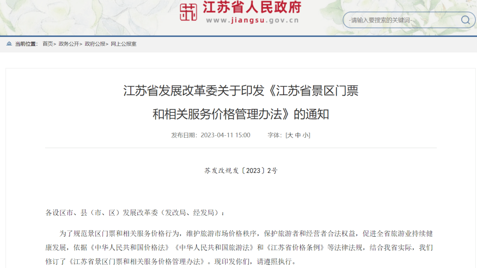Click the search magnifier icon
The width and height of the screenshot is (477, 268).
pyautogui.click(x=465, y=20)
